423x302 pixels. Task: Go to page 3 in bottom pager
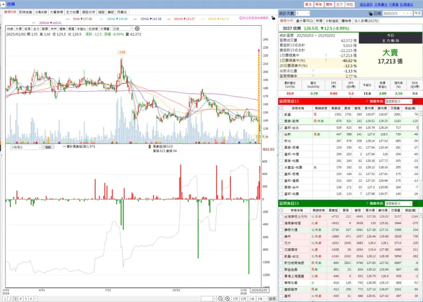[15, 299]
